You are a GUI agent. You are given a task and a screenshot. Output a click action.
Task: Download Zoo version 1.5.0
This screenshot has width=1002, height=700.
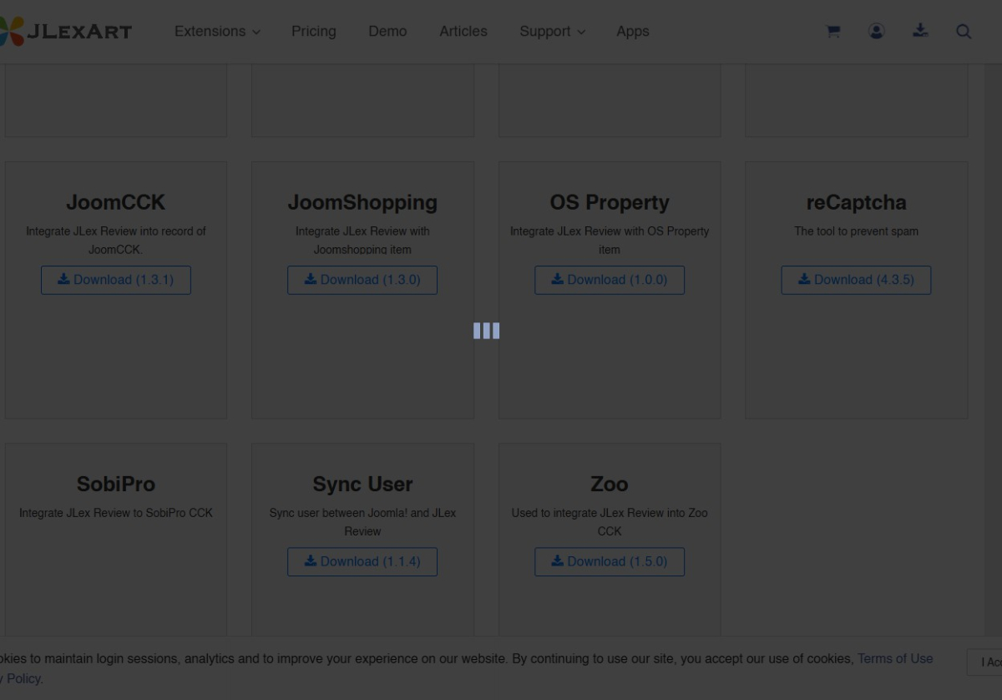click(x=610, y=561)
